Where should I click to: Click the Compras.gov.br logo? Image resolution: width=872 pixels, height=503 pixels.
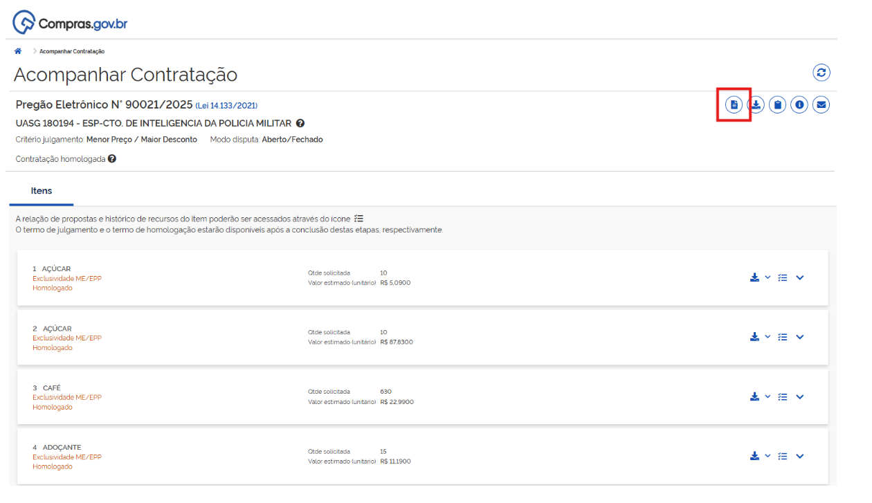(x=71, y=24)
